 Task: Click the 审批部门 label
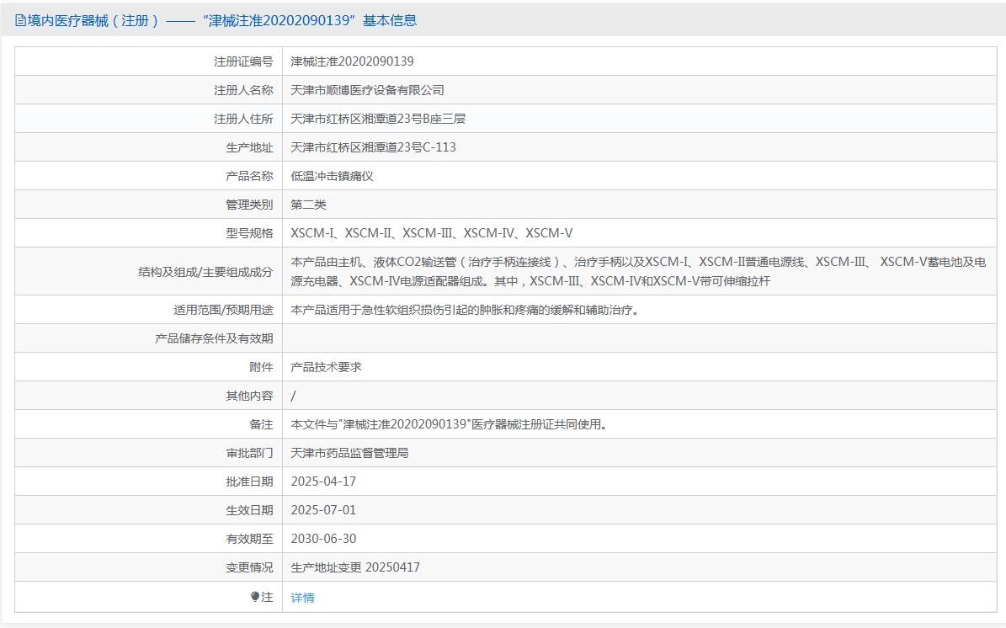[249, 453]
